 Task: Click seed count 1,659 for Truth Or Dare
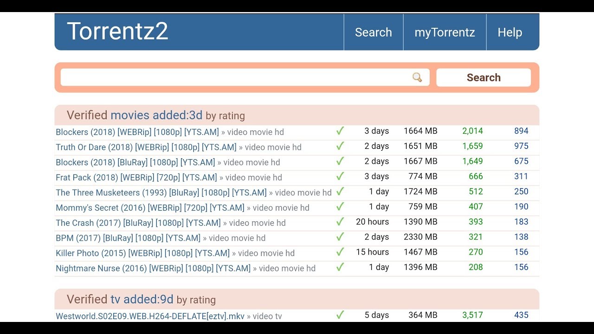[472, 146]
